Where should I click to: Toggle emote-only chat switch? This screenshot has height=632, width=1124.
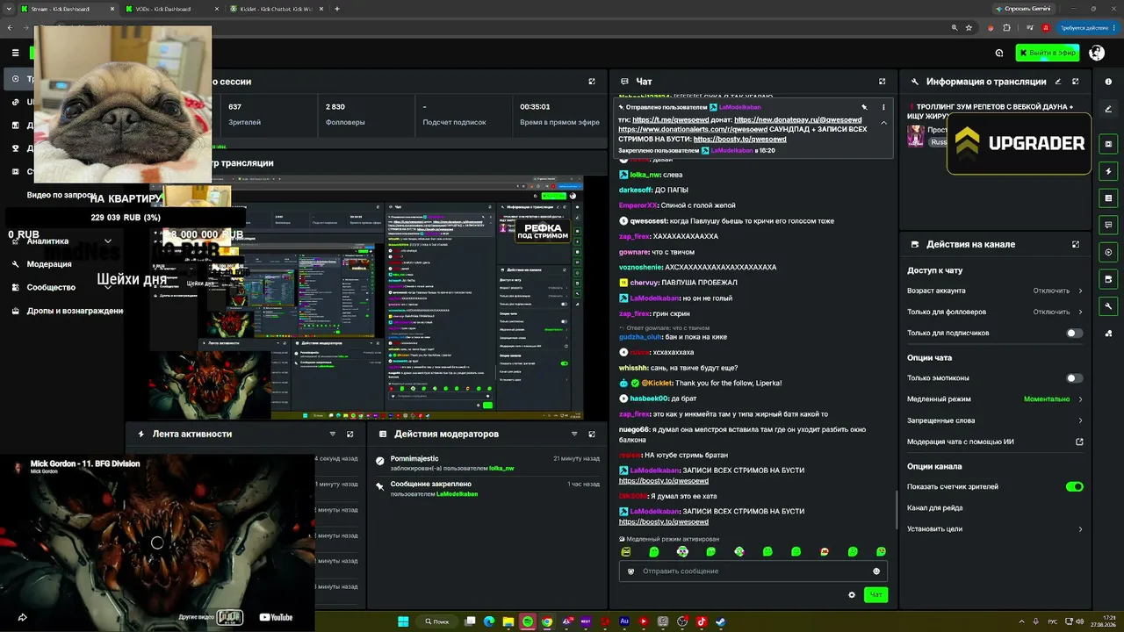(1074, 378)
